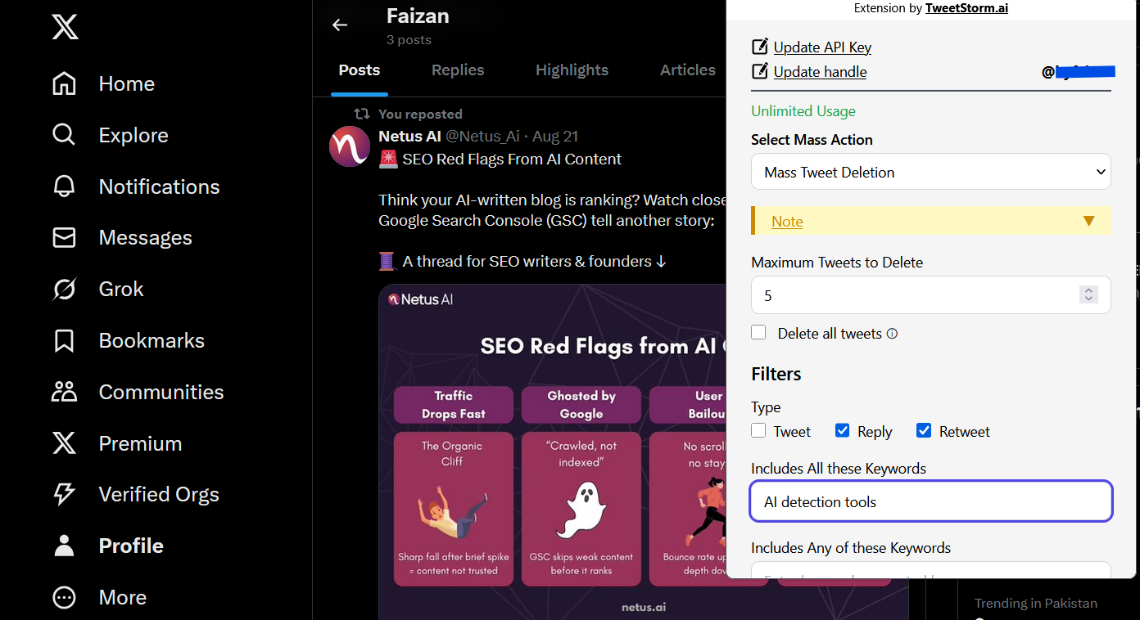The height and width of the screenshot is (620, 1140).
Task: Launch Grok assistant
Action: point(120,288)
